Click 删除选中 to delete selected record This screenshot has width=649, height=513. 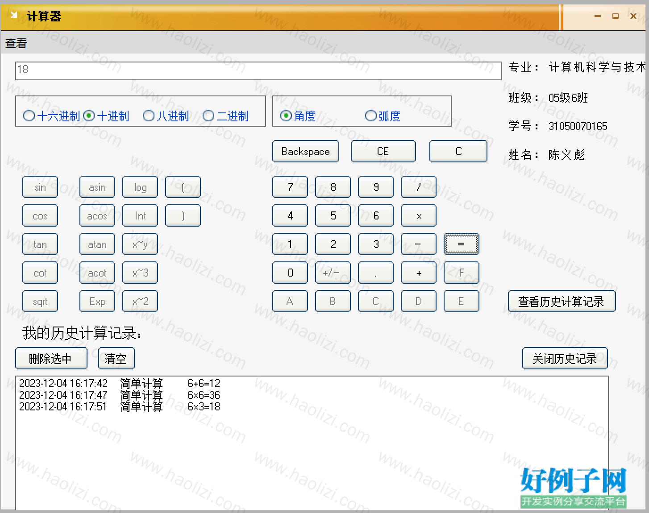pos(51,358)
